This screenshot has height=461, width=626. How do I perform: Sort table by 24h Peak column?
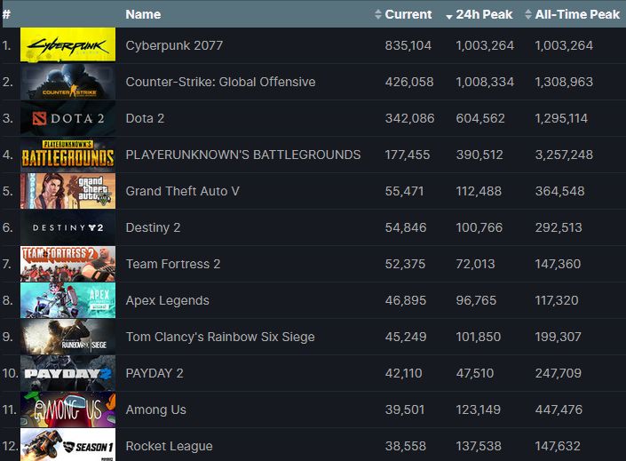479,14
